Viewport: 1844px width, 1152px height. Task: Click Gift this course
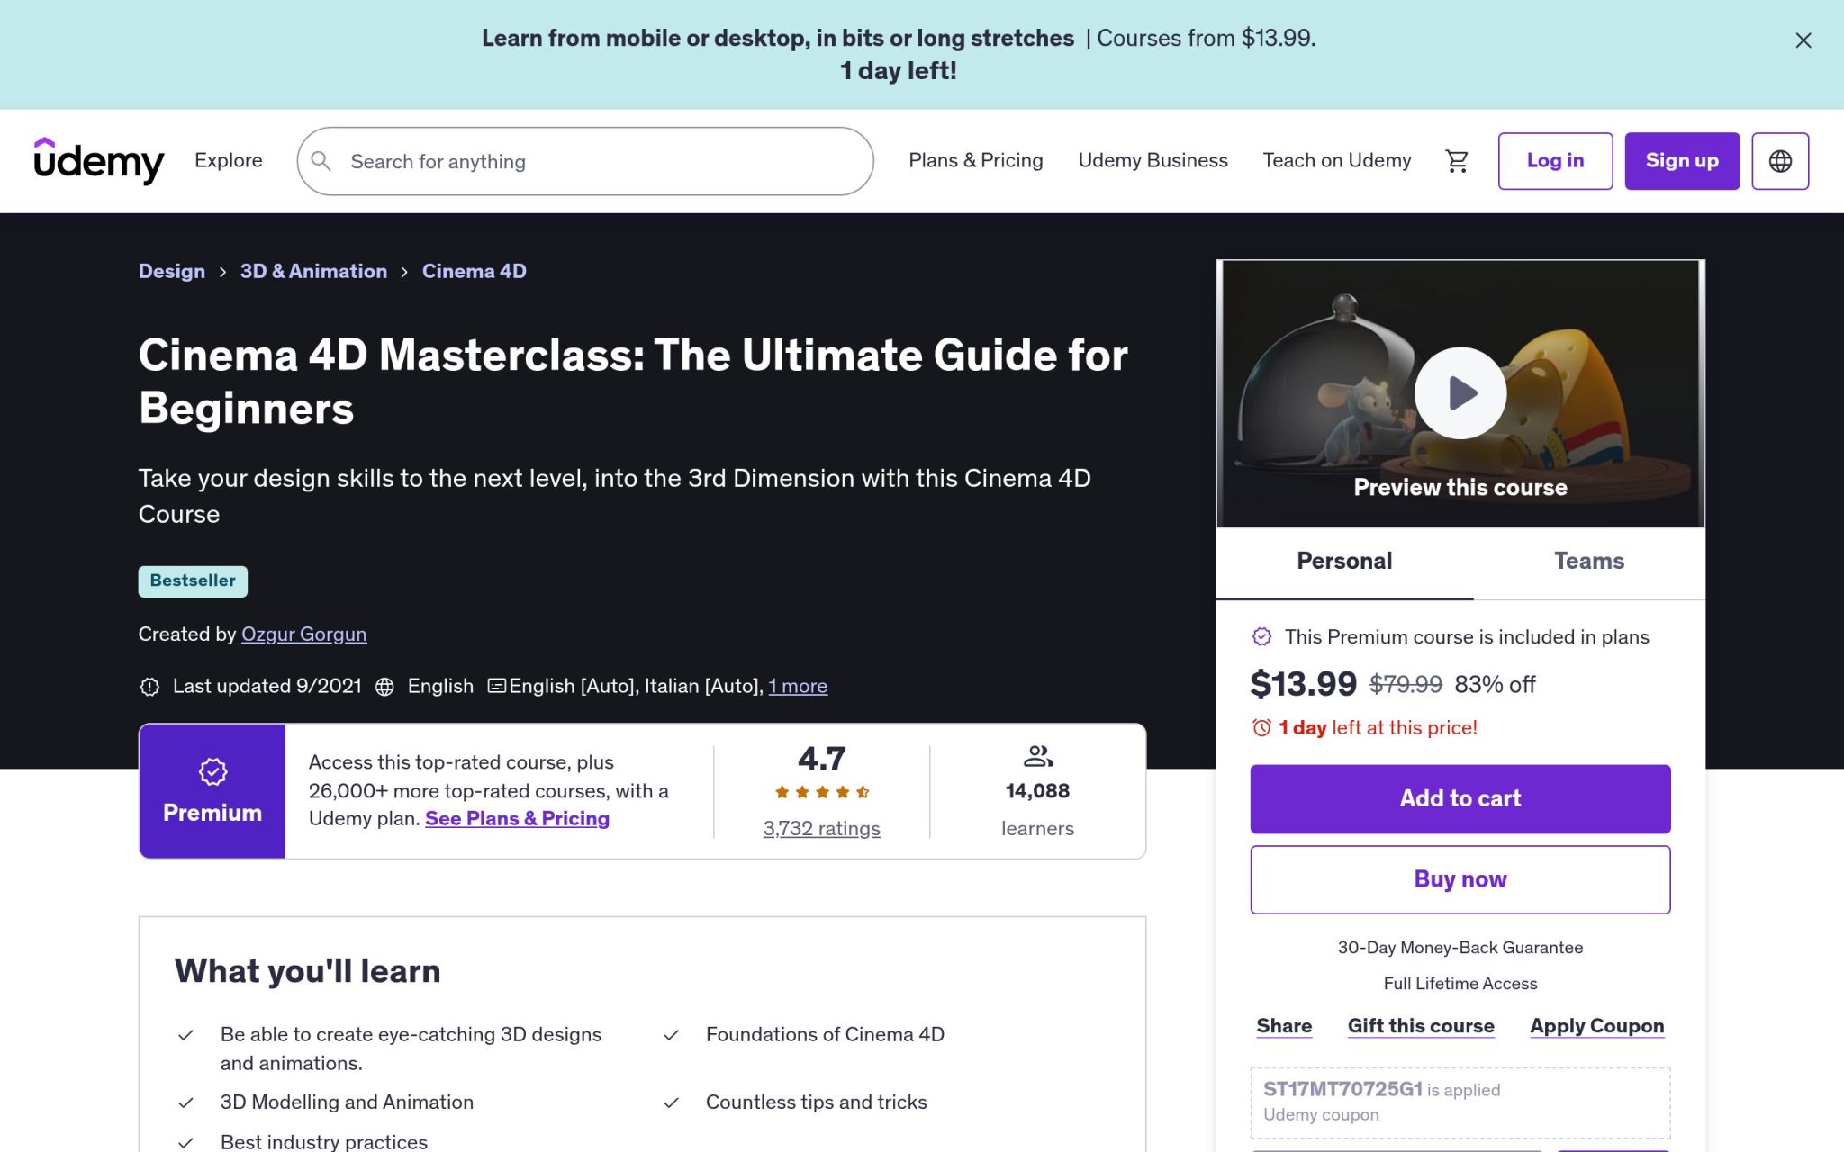point(1421,1025)
